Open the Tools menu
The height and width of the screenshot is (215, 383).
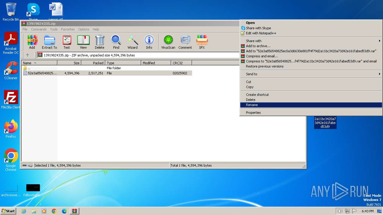tap(54, 29)
